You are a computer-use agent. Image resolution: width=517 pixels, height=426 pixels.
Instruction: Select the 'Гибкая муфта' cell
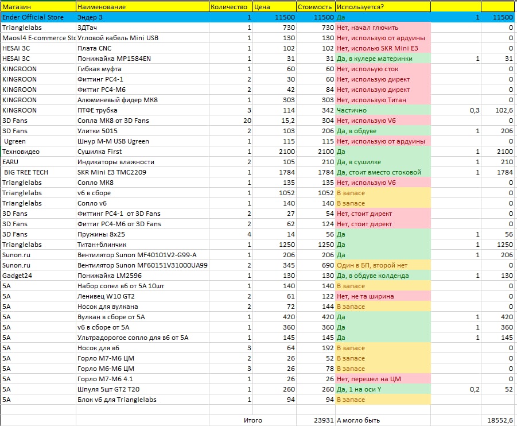pos(142,69)
